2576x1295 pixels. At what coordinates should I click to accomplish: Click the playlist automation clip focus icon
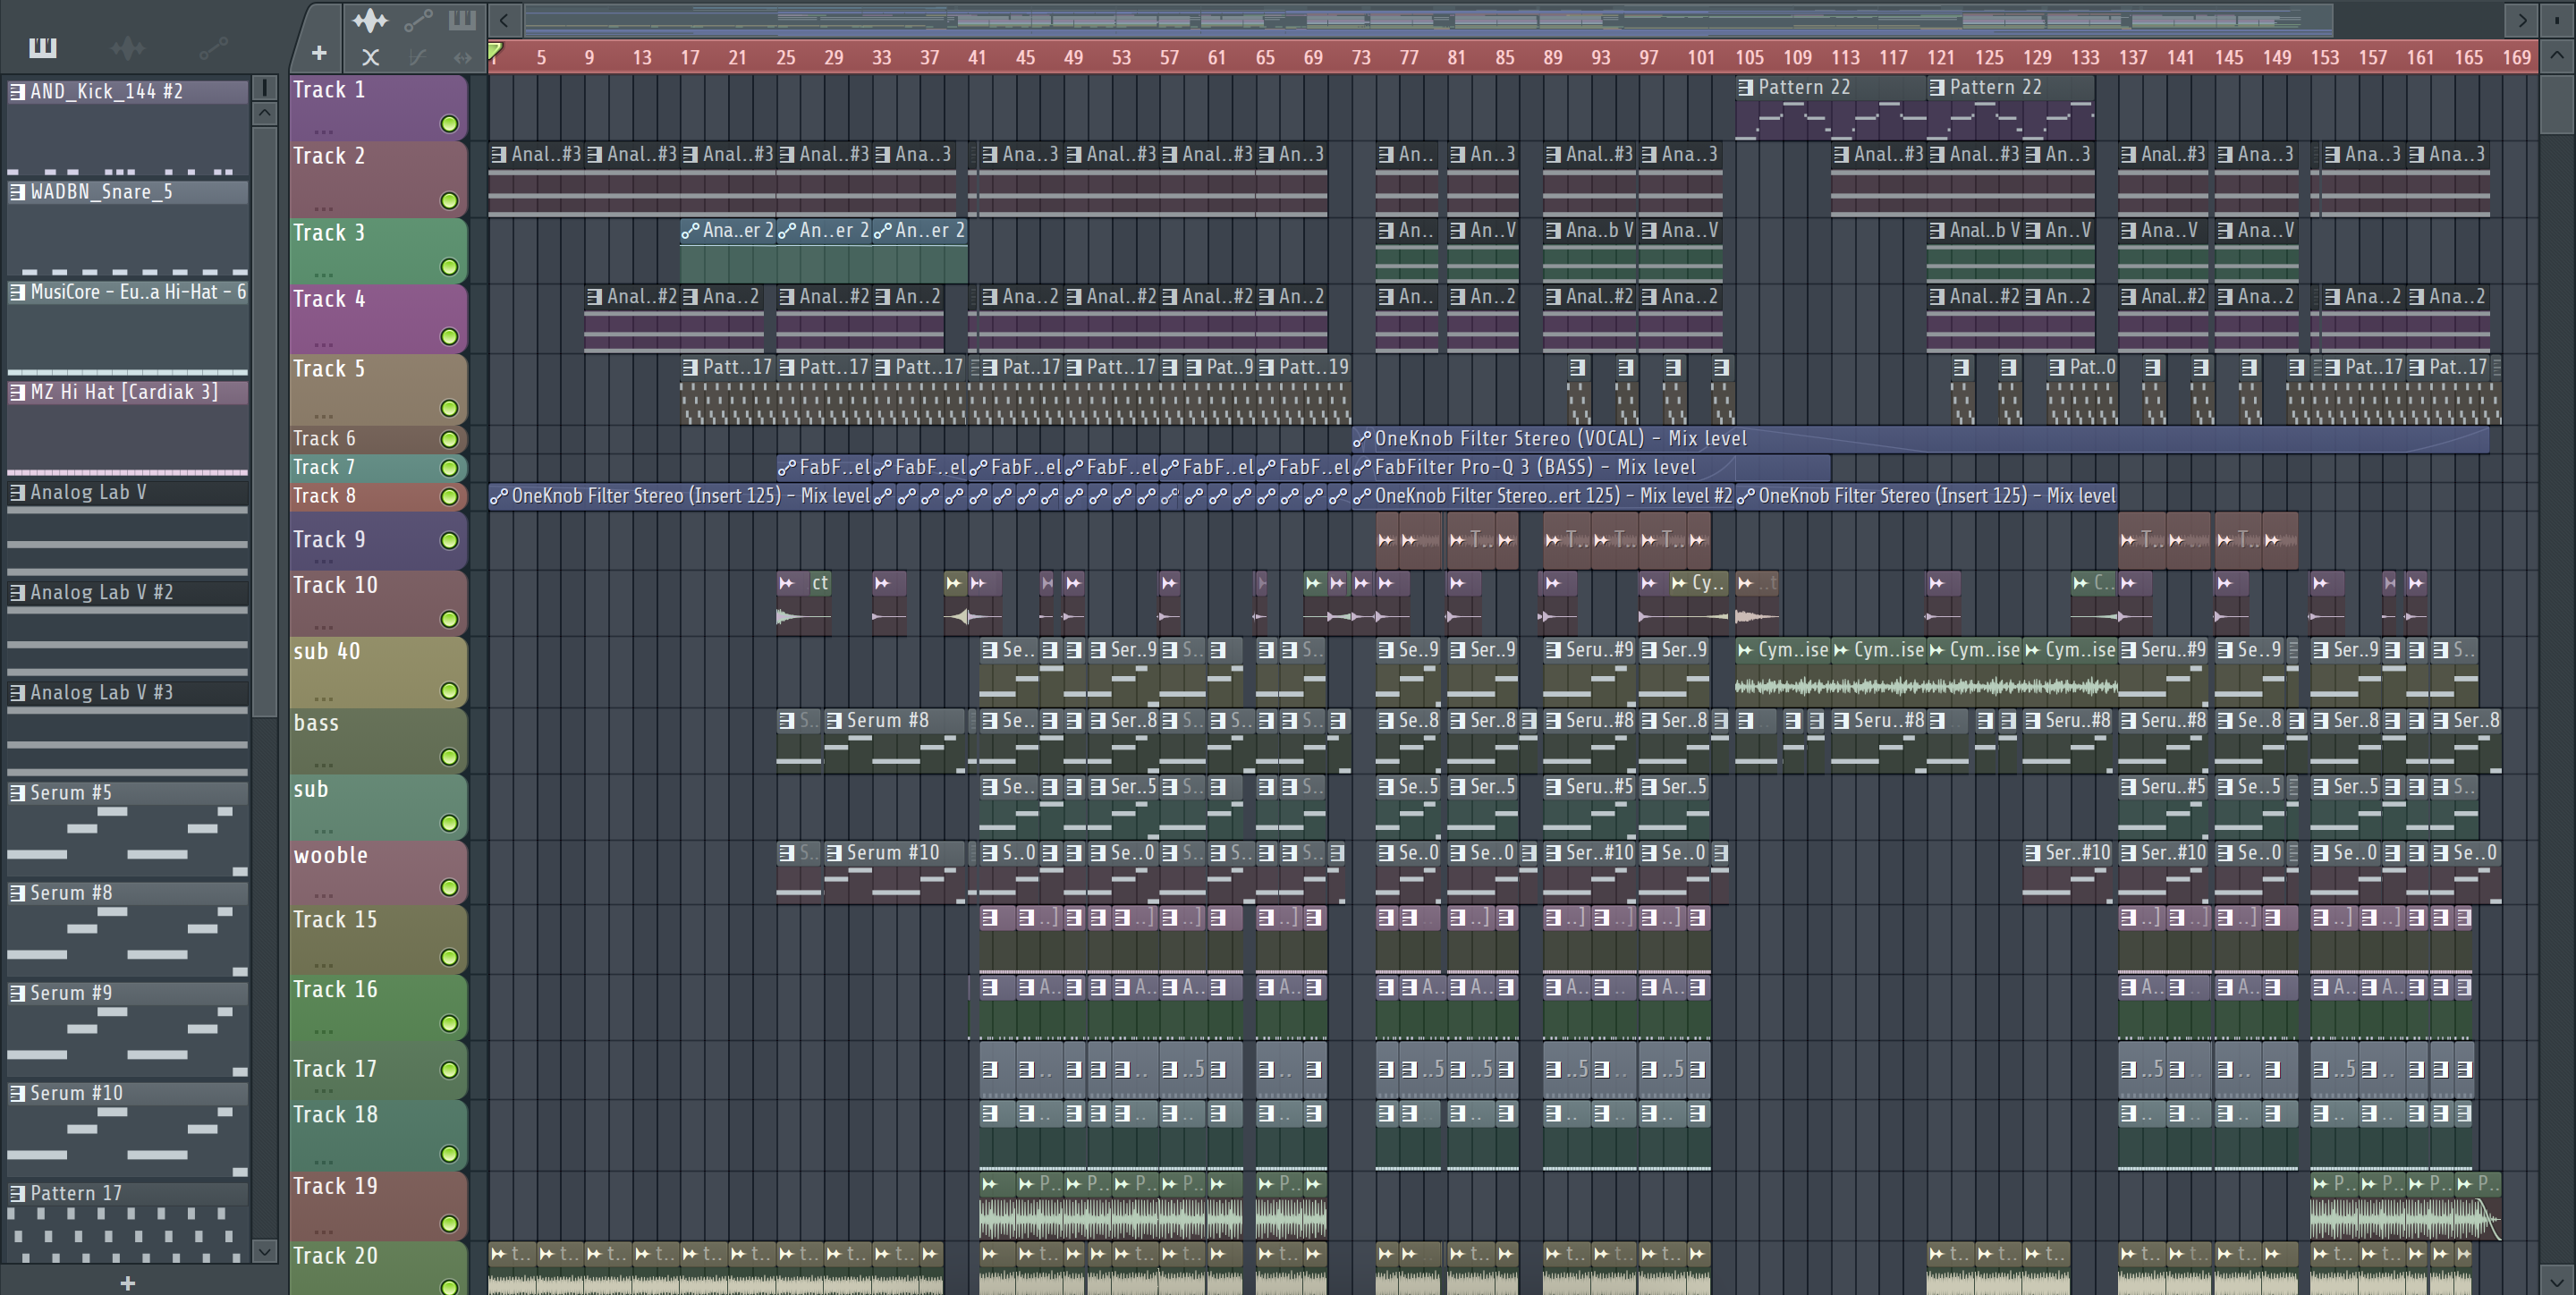(418, 19)
